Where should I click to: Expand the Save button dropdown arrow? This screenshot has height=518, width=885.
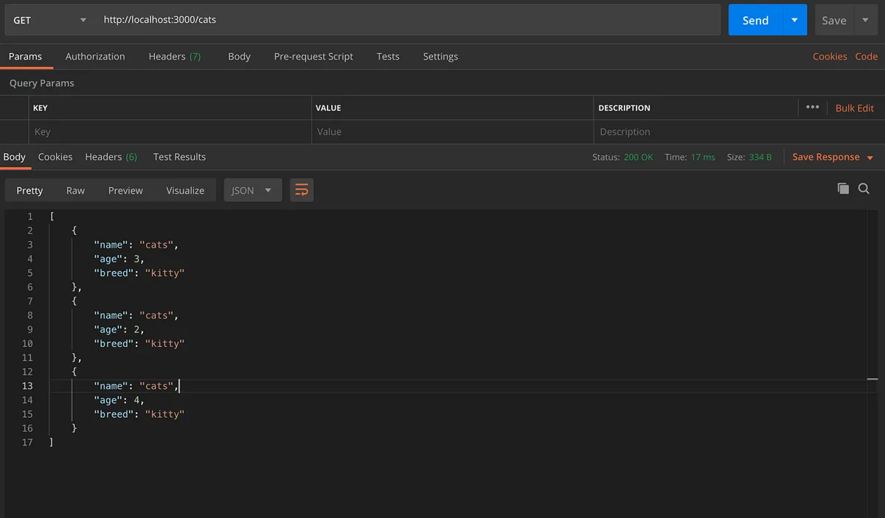click(865, 20)
